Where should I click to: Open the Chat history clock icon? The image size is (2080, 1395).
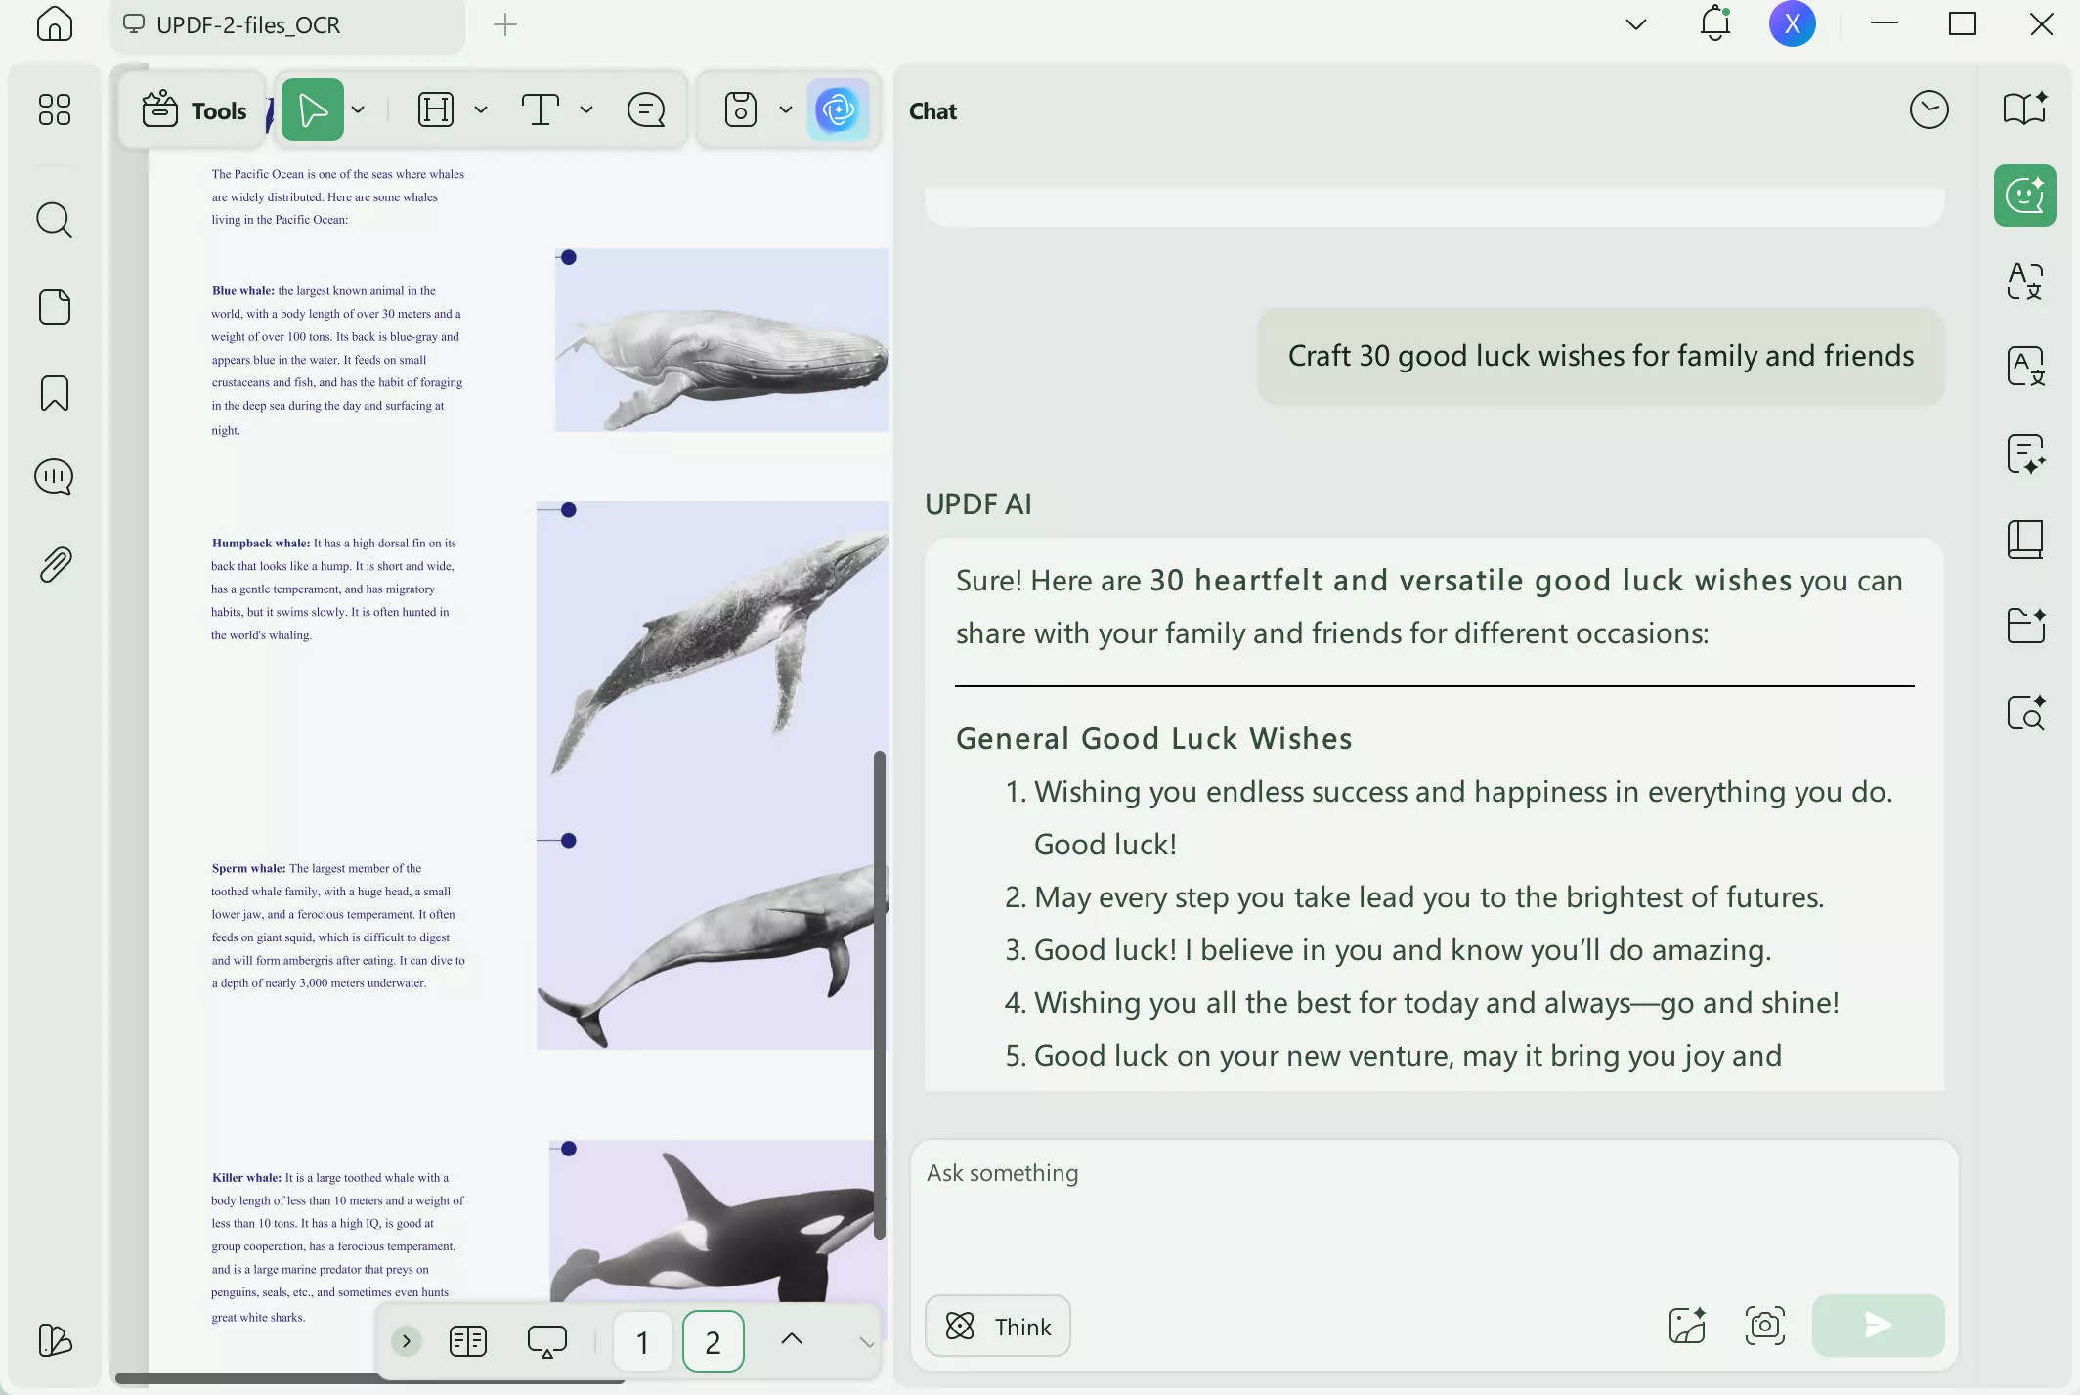tap(1927, 109)
